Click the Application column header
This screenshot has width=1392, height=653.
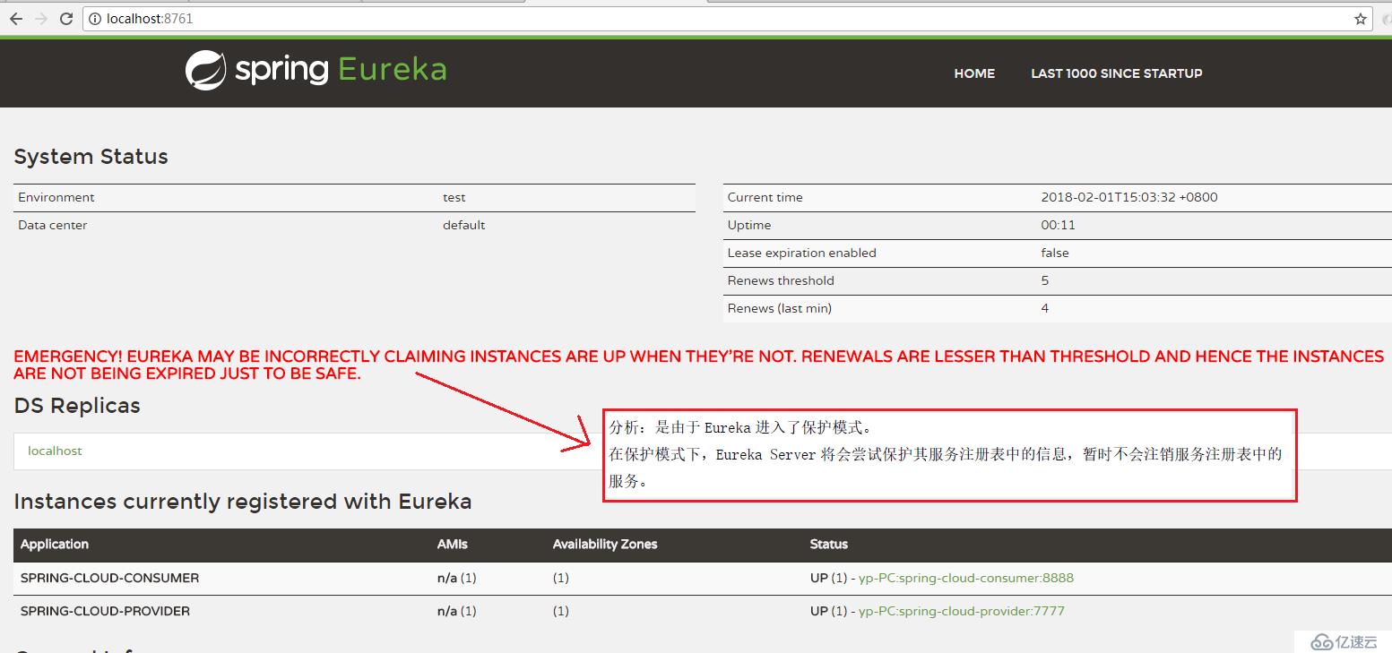point(55,544)
